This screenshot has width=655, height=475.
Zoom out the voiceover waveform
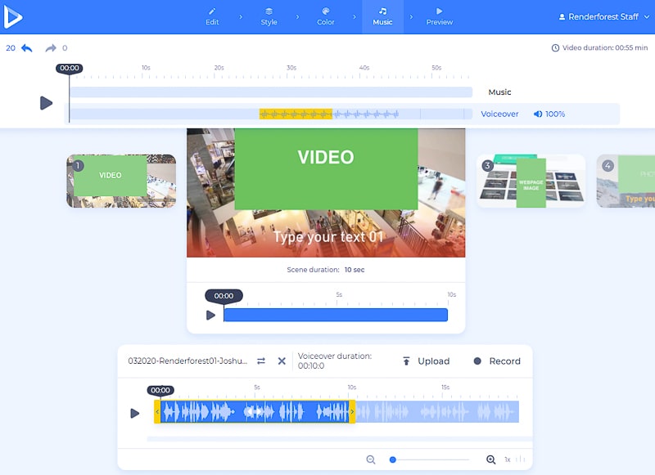tap(371, 459)
